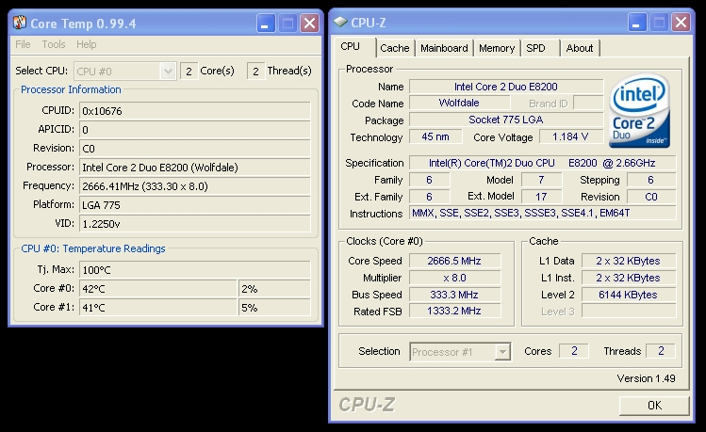The image size is (706, 432).
Task: Open the Help menu in Core Temp
Action: point(86,44)
